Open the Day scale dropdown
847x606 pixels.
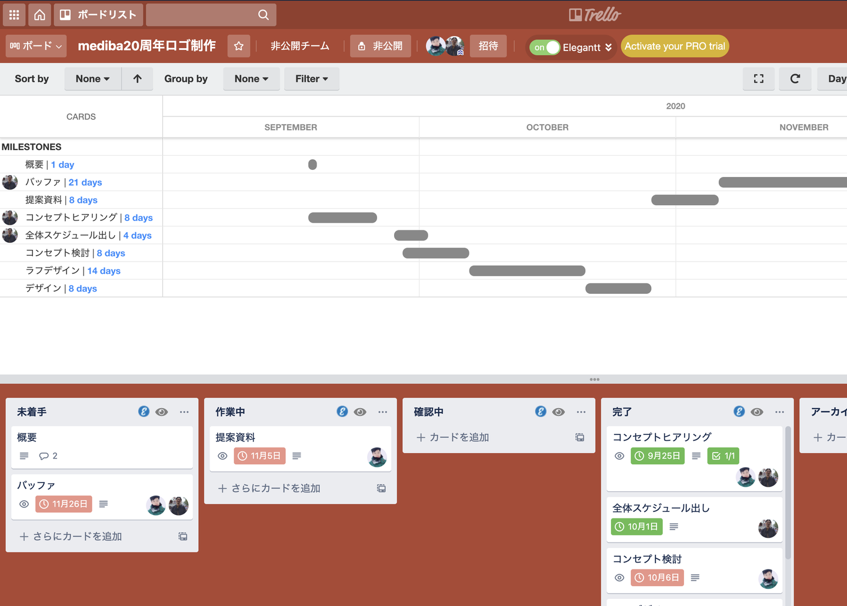pos(833,79)
